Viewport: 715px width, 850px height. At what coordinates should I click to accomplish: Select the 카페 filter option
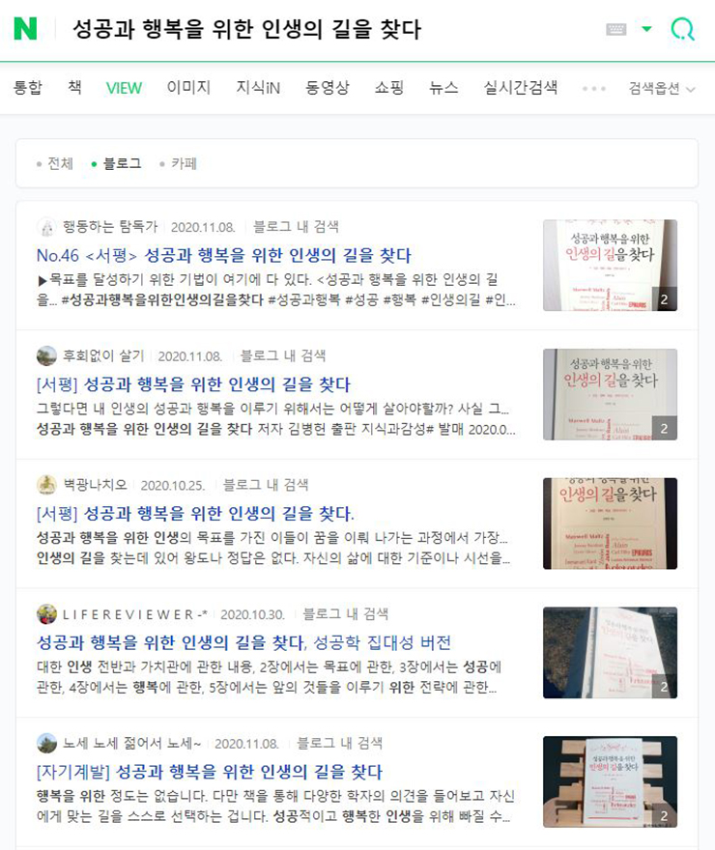[x=179, y=163]
